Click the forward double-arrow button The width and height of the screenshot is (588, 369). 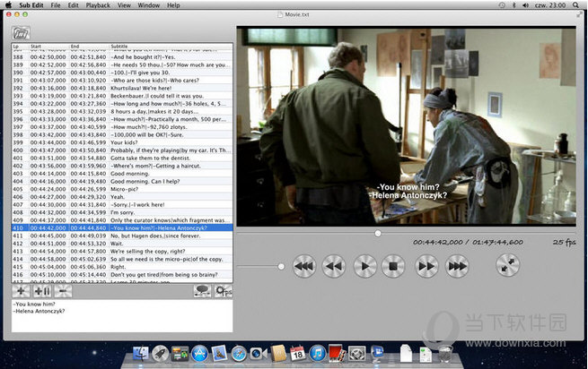pyautogui.click(x=426, y=266)
